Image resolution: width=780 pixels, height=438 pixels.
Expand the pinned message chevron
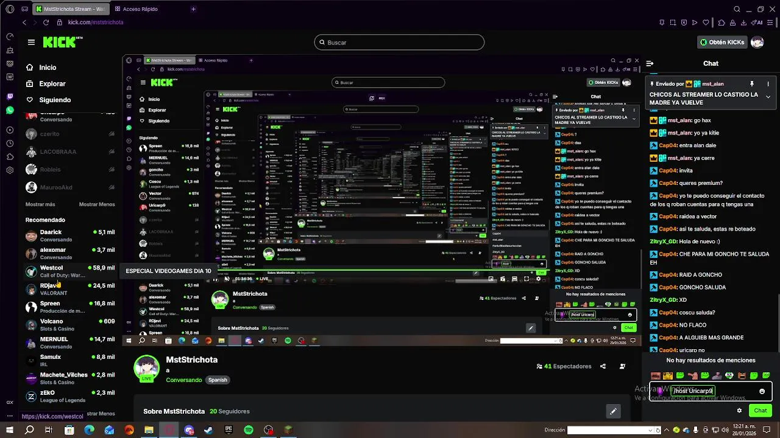point(768,97)
